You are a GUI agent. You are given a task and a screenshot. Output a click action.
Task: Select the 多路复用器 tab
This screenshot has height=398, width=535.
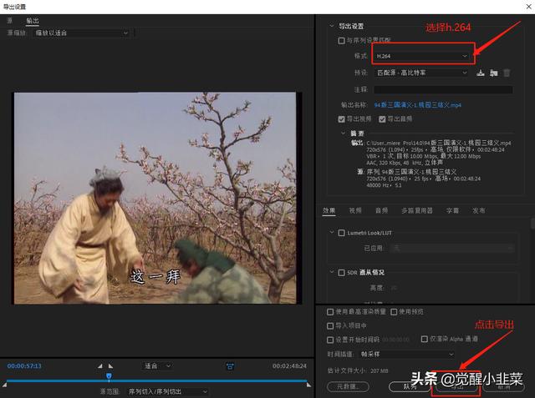[417, 211]
